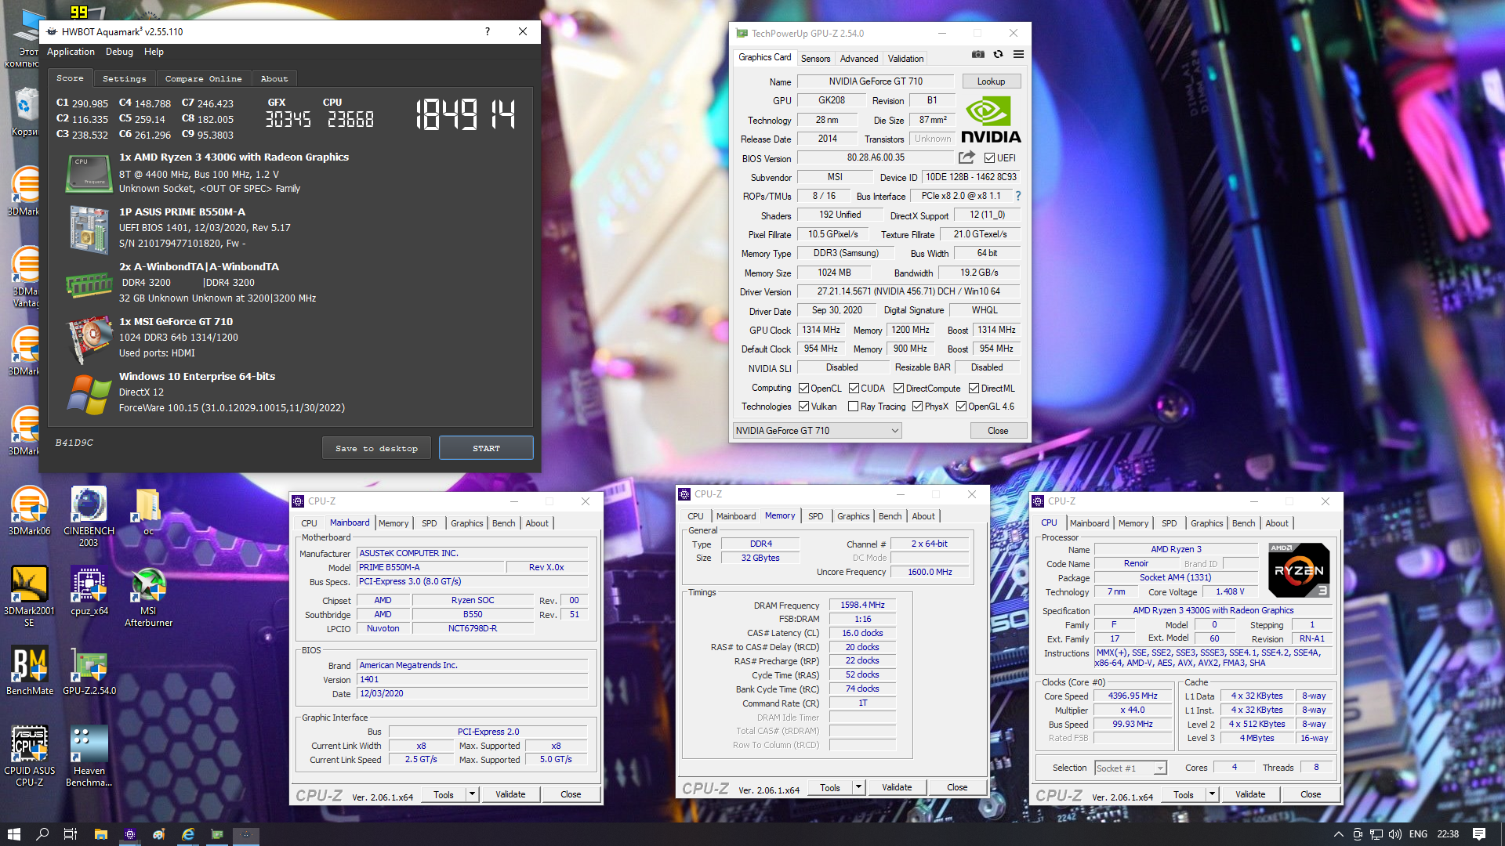Click the DRAM Frequency value 1598.4 MHz
This screenshot has height=846, width=1505.
click(x=862, y=606)
